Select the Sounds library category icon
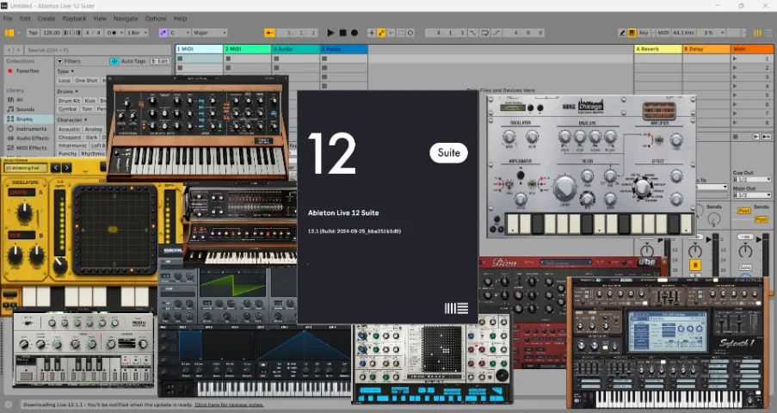777x413 pixels. pyautogui.click(x=10, y=109)
